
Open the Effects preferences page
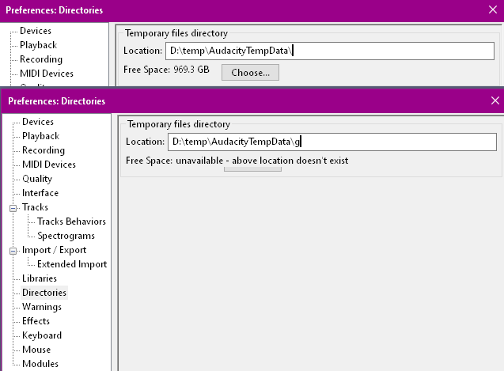[36, 321]
